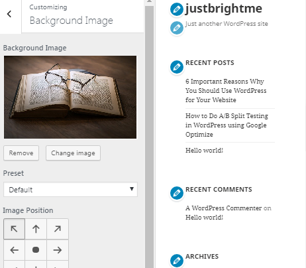The width and height of the screenshot is (306, 268).
Task: Edit Recent Comments widget pencil icon
Action: 176,193
